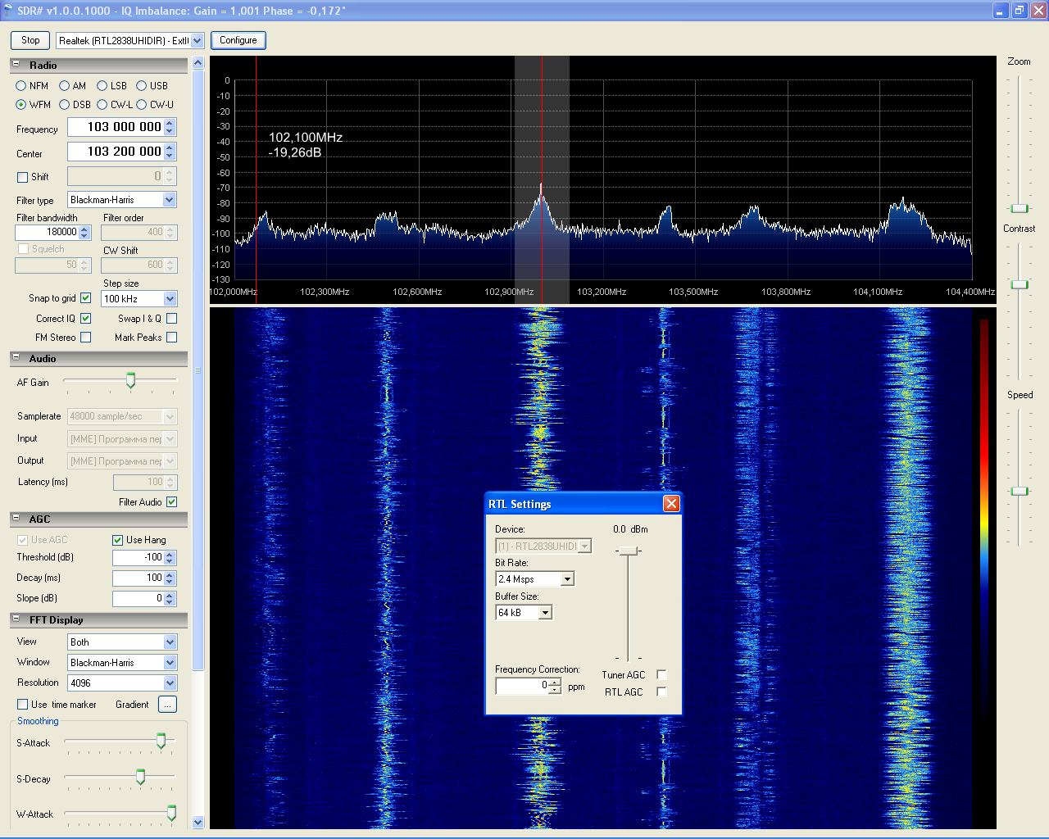1049x839 pixels.
Task: Click the AF Gain slider handle
Action: pos(130,381)
